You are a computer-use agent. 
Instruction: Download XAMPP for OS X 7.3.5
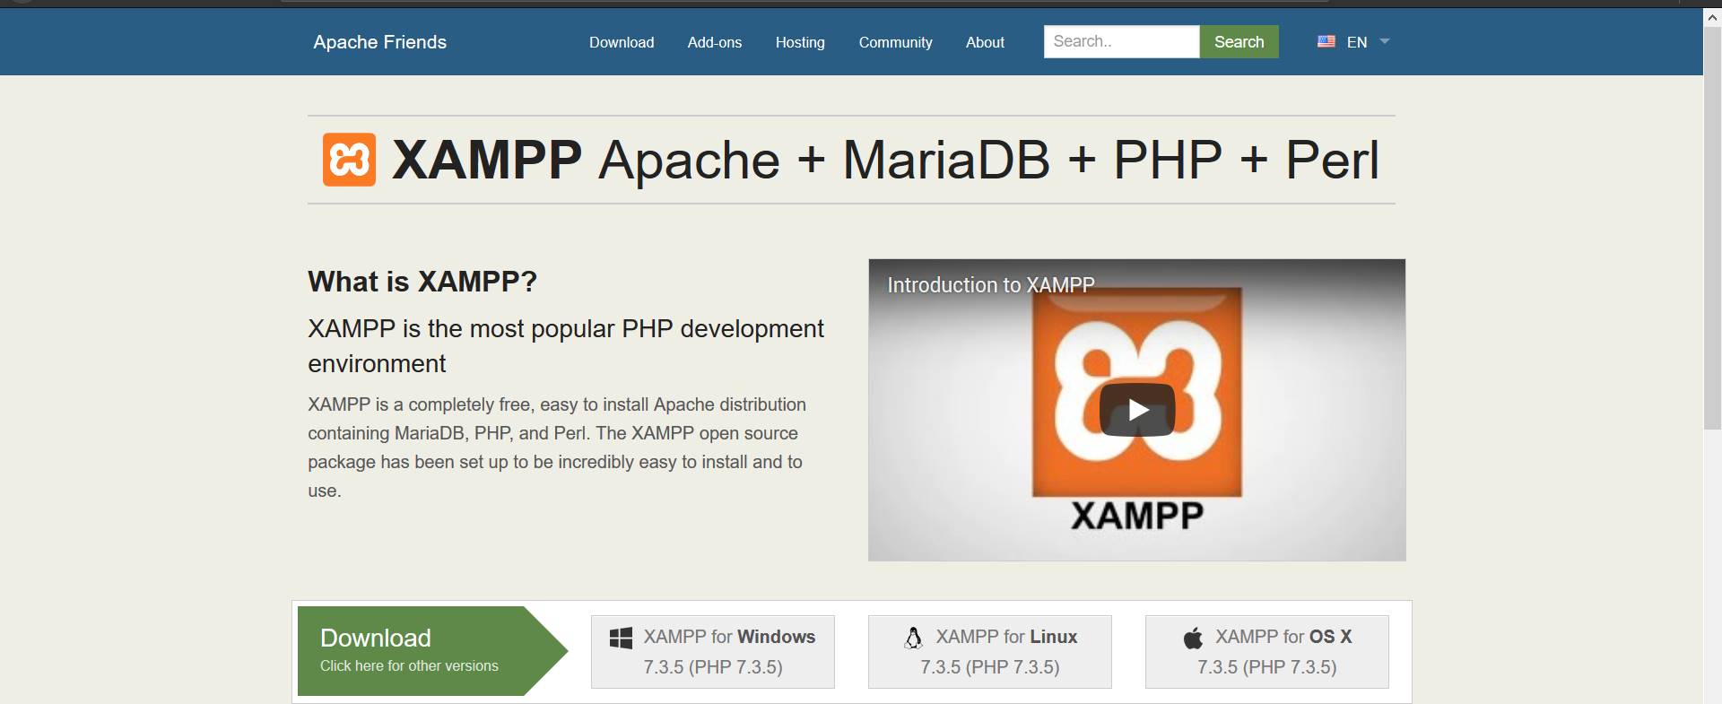[x=1266, y=652]
